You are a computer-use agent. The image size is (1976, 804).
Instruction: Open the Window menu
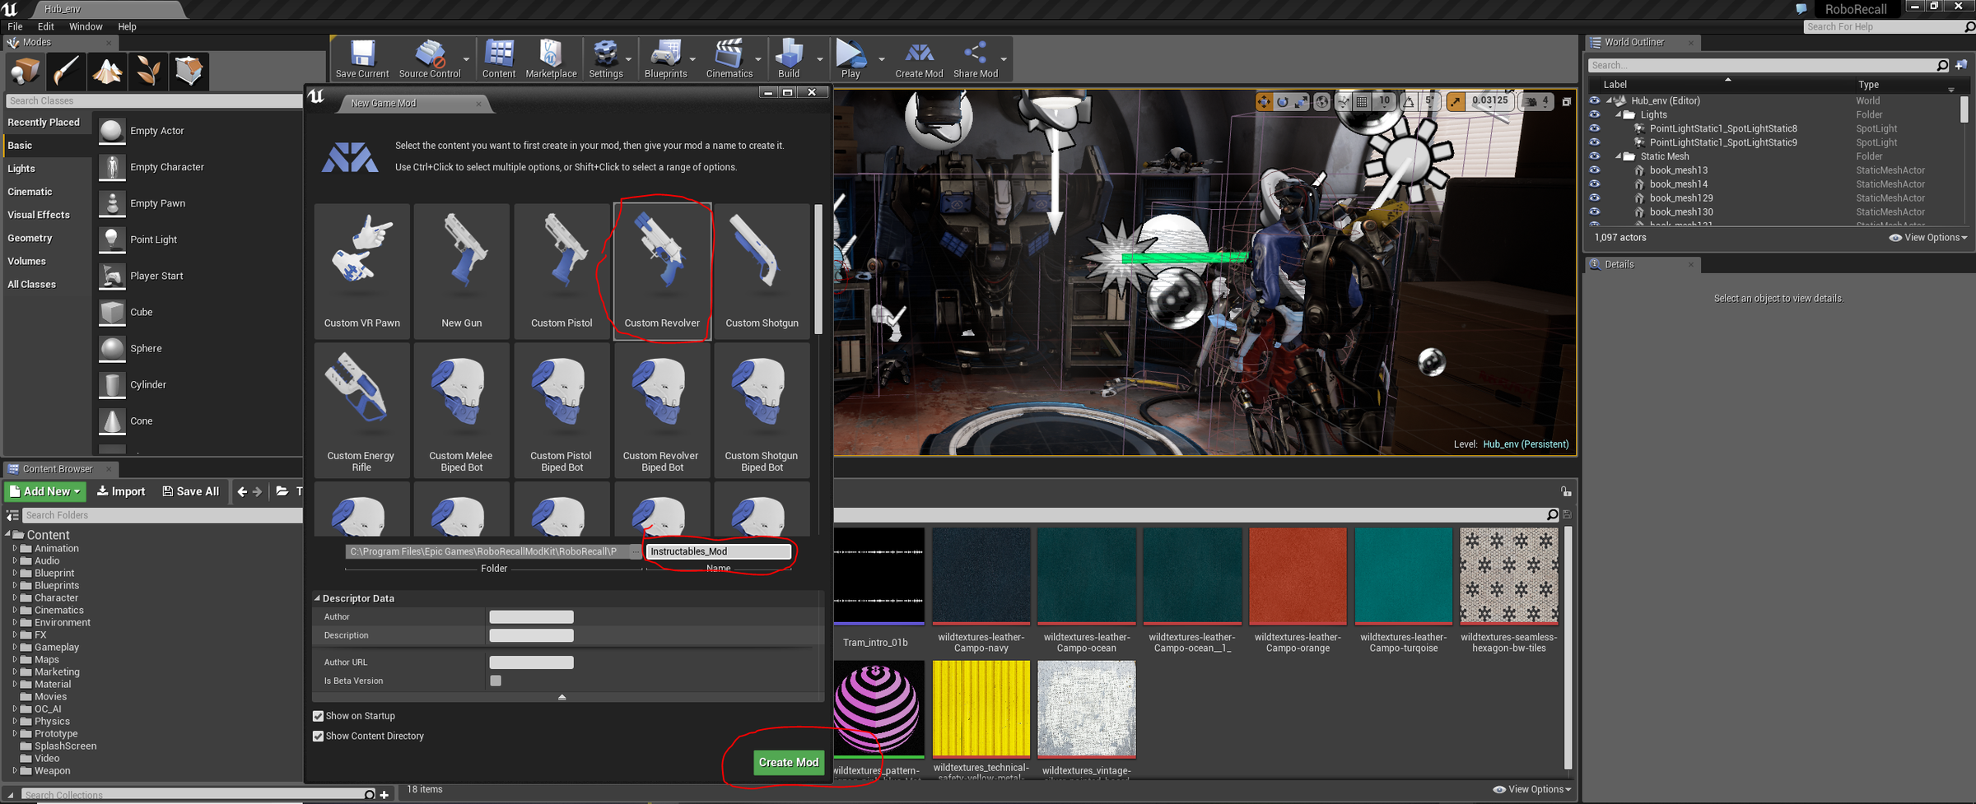[86, 26]
